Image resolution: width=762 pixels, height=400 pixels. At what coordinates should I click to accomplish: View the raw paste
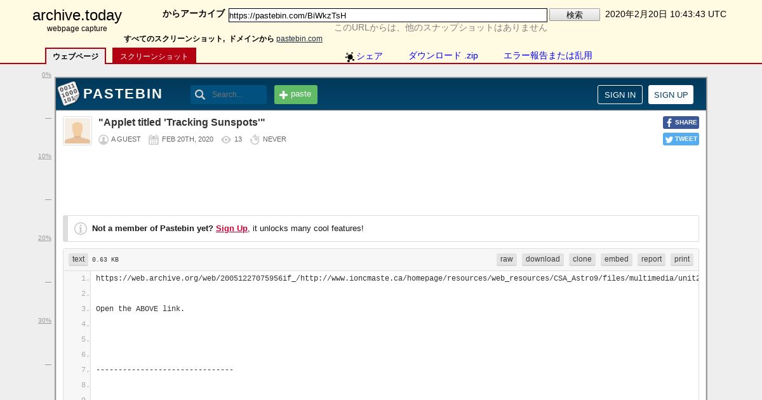507,259
